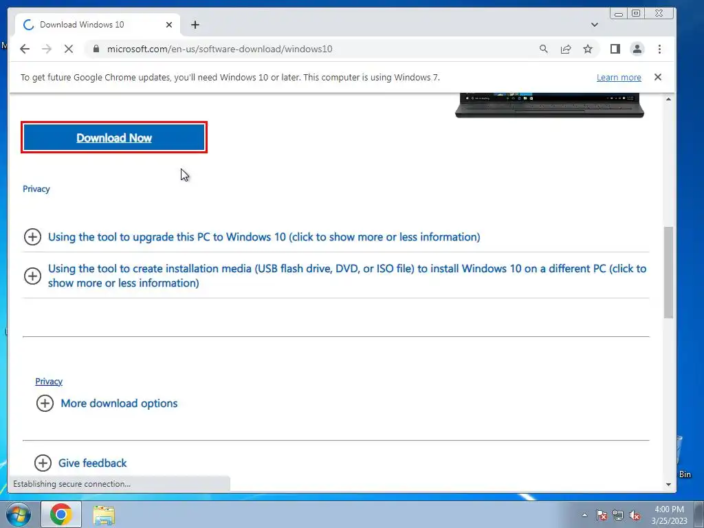This screenshot has height=528, width=704.
Task: Open the Chrome profile avatar menu
Action: (x=637, y=49)
